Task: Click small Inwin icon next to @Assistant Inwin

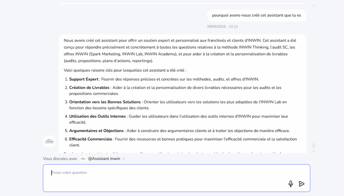Action: [x=83, y=159]
